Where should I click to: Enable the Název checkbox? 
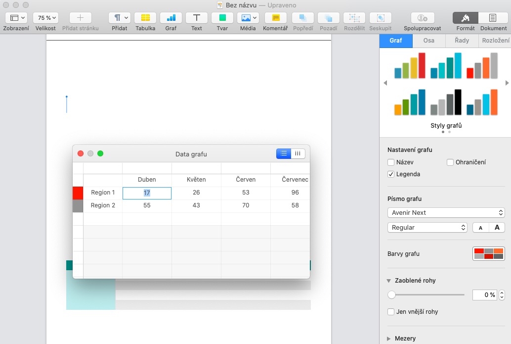pyautogui.click(x=391, y=162)
